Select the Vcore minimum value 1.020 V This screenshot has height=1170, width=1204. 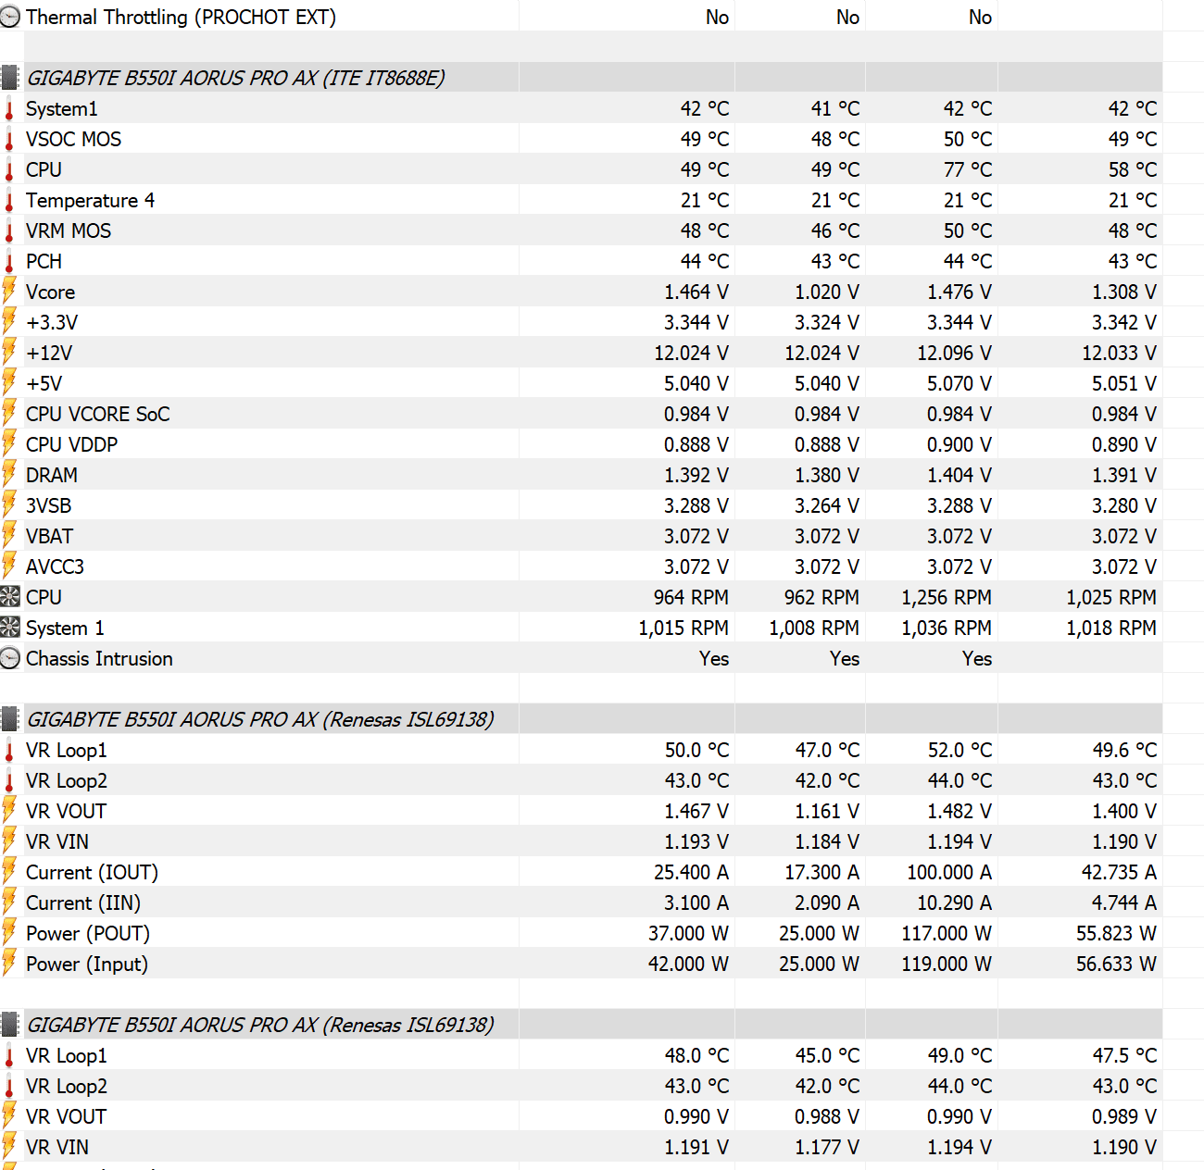point(827,292)
